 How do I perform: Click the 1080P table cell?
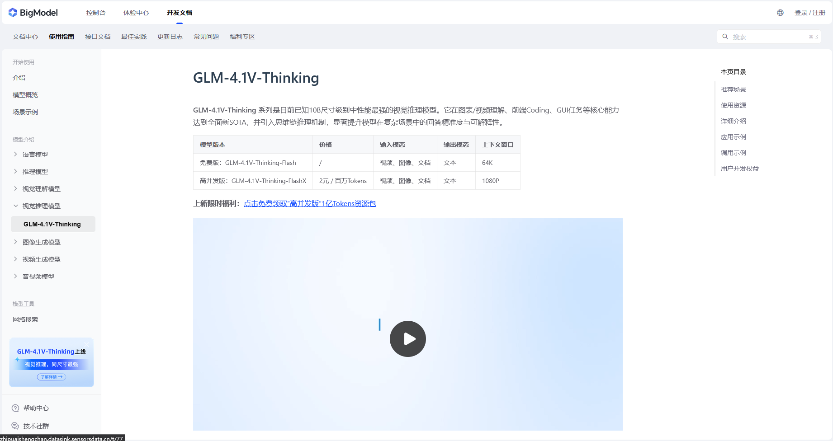point(497,181)
